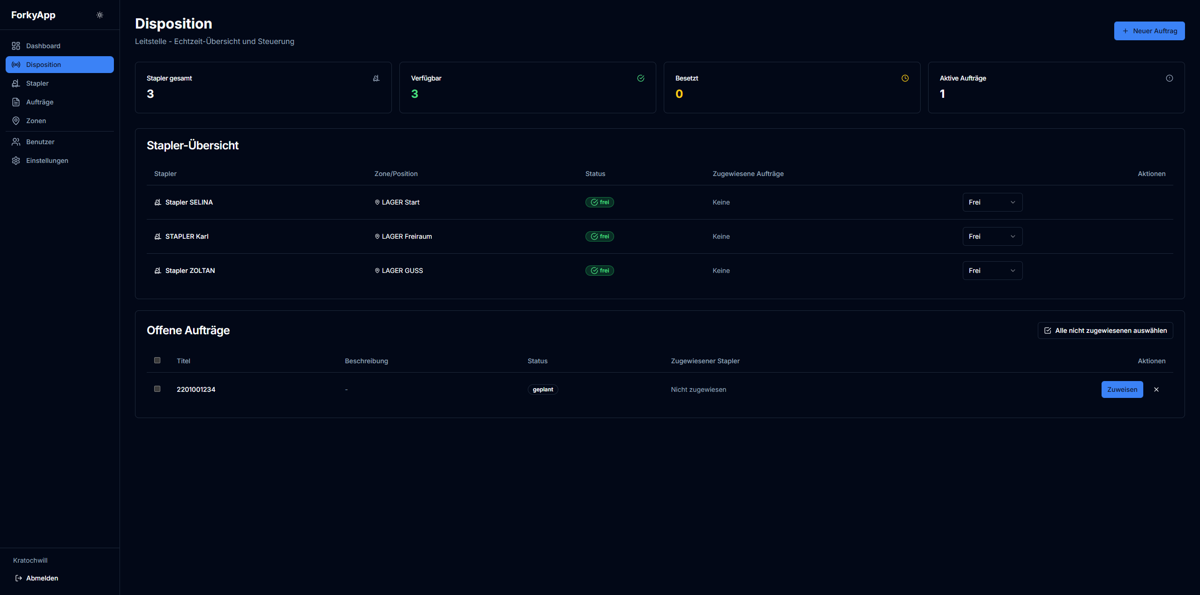This screenshot has height=595, width=1200.
Task: Navigate to Zonen in the sidebar
Action: pos(36,120)
